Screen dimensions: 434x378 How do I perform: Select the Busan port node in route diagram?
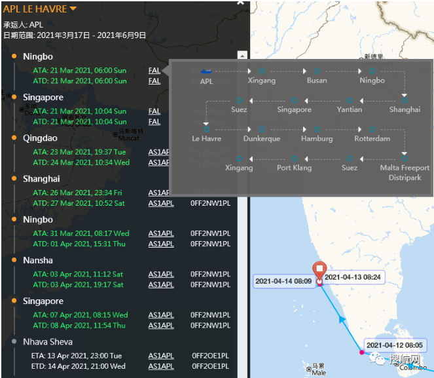[317, 71]
